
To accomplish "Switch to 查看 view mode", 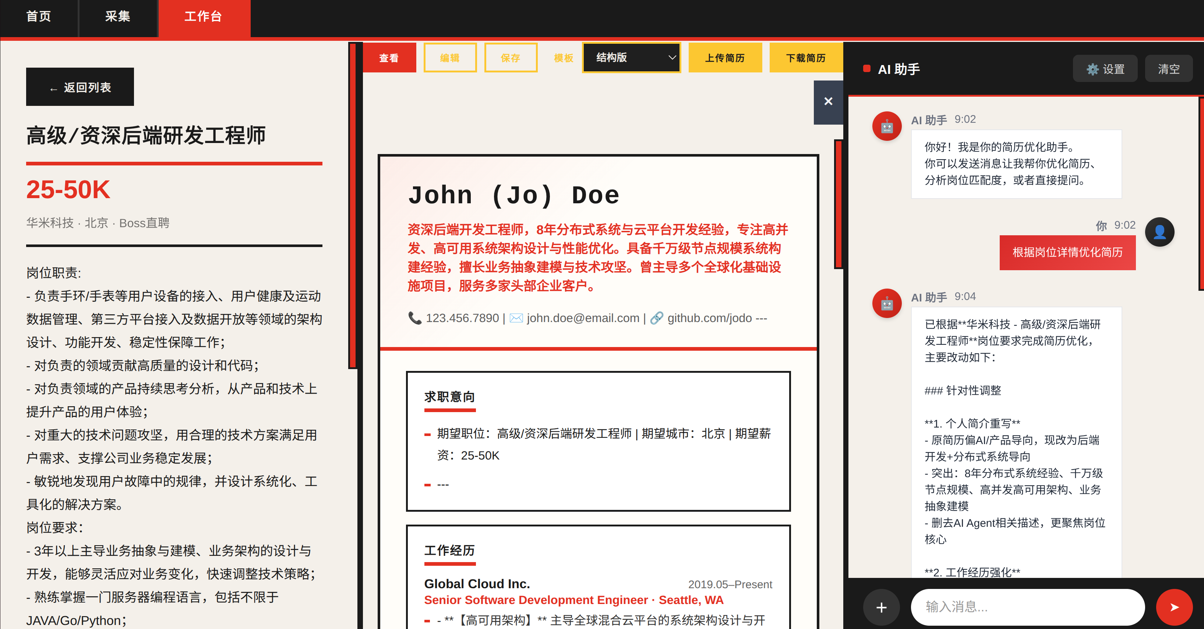I will click(389, 58).
